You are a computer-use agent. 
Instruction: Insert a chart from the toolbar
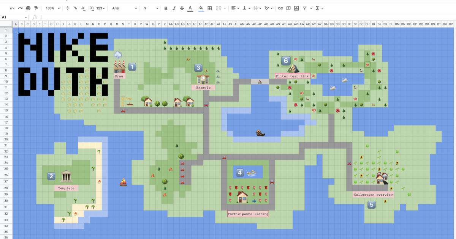(296, 8)
